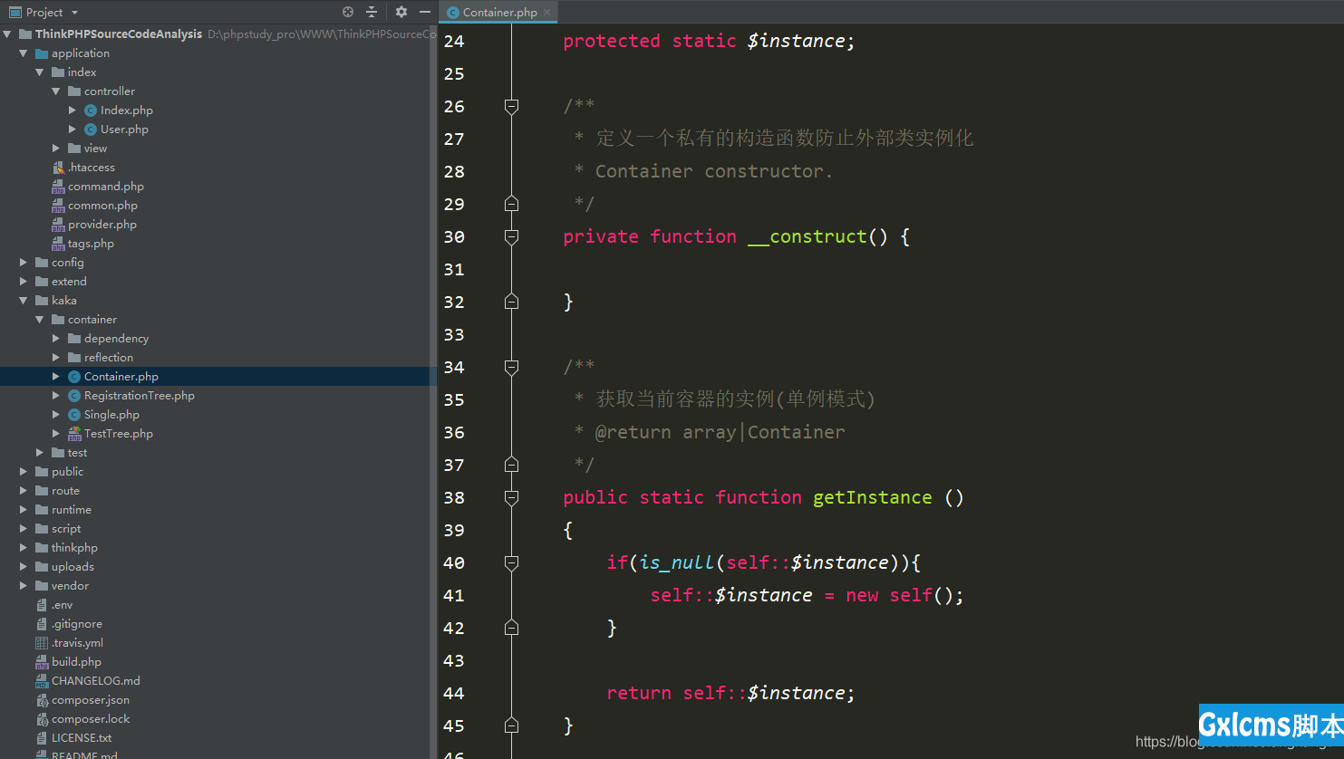Collapse the kaka folder
This screenshot has height=759, width=1344.
[x=24, y=301]
